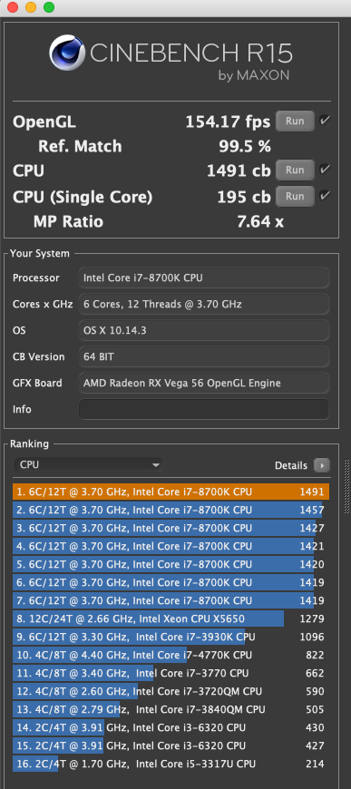Select ranking row 4 scoring 1421
Screen dimensions: 351x789
click(171, 546)
